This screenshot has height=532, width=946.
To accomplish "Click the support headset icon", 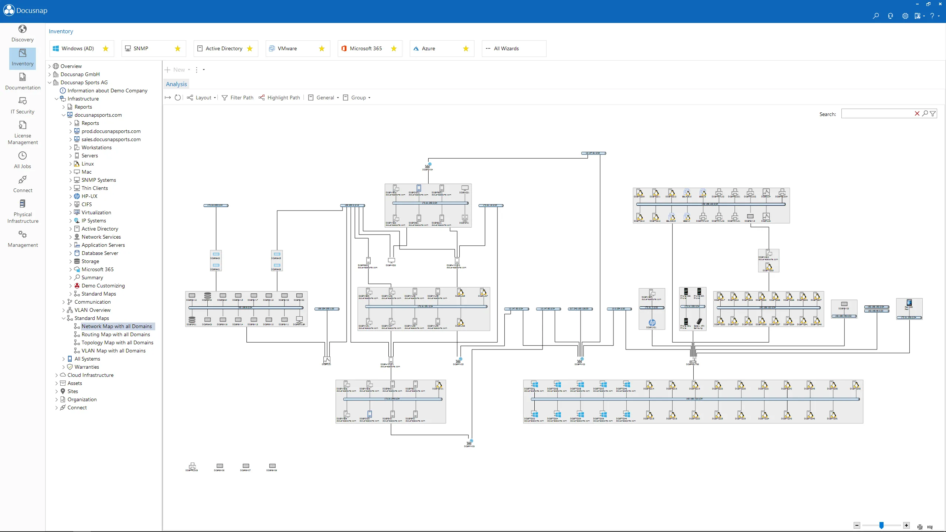I will (x=890, y=16).
